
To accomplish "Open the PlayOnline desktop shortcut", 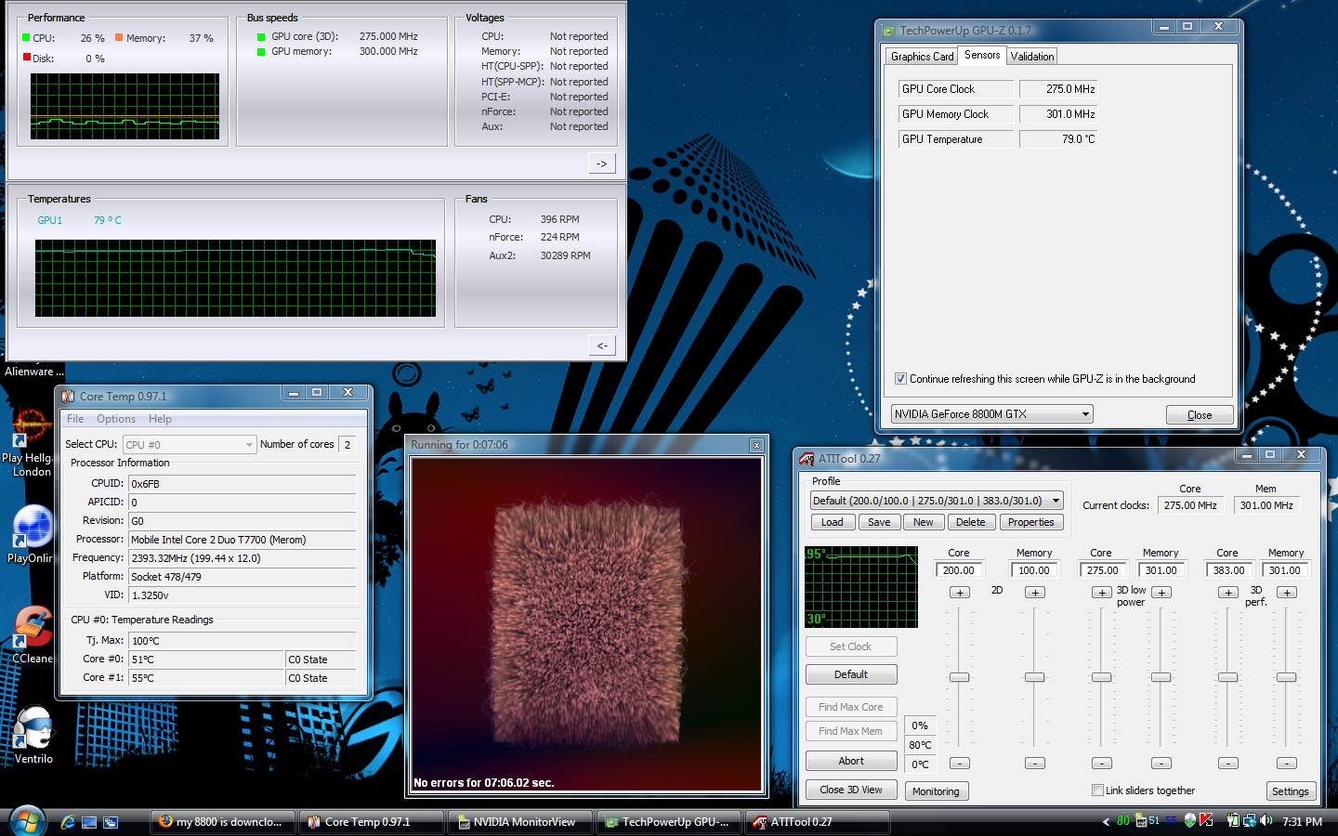I will (x=31, y=534).
